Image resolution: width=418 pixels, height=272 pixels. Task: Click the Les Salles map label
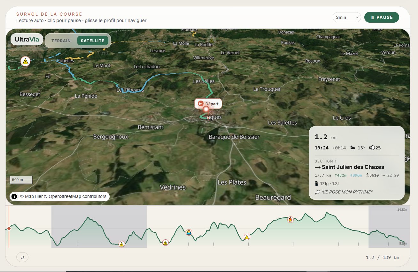[204, 81]
